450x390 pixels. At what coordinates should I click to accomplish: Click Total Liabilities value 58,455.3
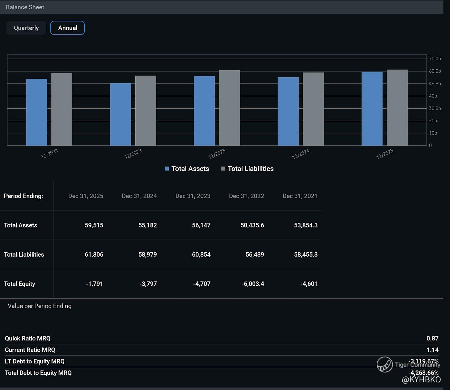pyautogui.click(x=306, y=254)
